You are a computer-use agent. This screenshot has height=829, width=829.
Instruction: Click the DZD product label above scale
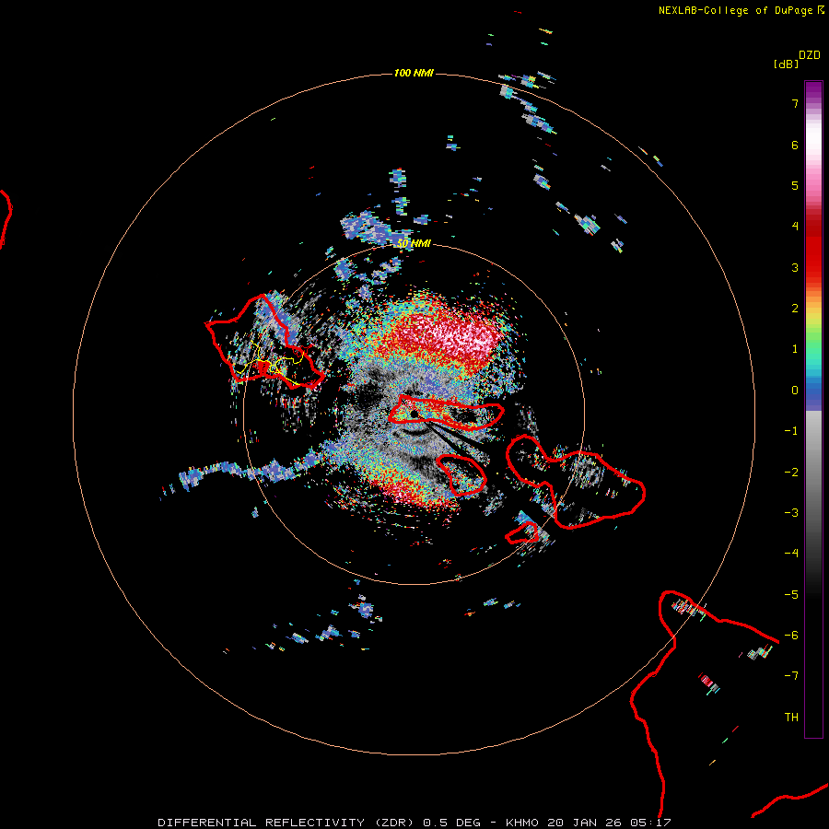pyautogui.click(x=810, y=55)
